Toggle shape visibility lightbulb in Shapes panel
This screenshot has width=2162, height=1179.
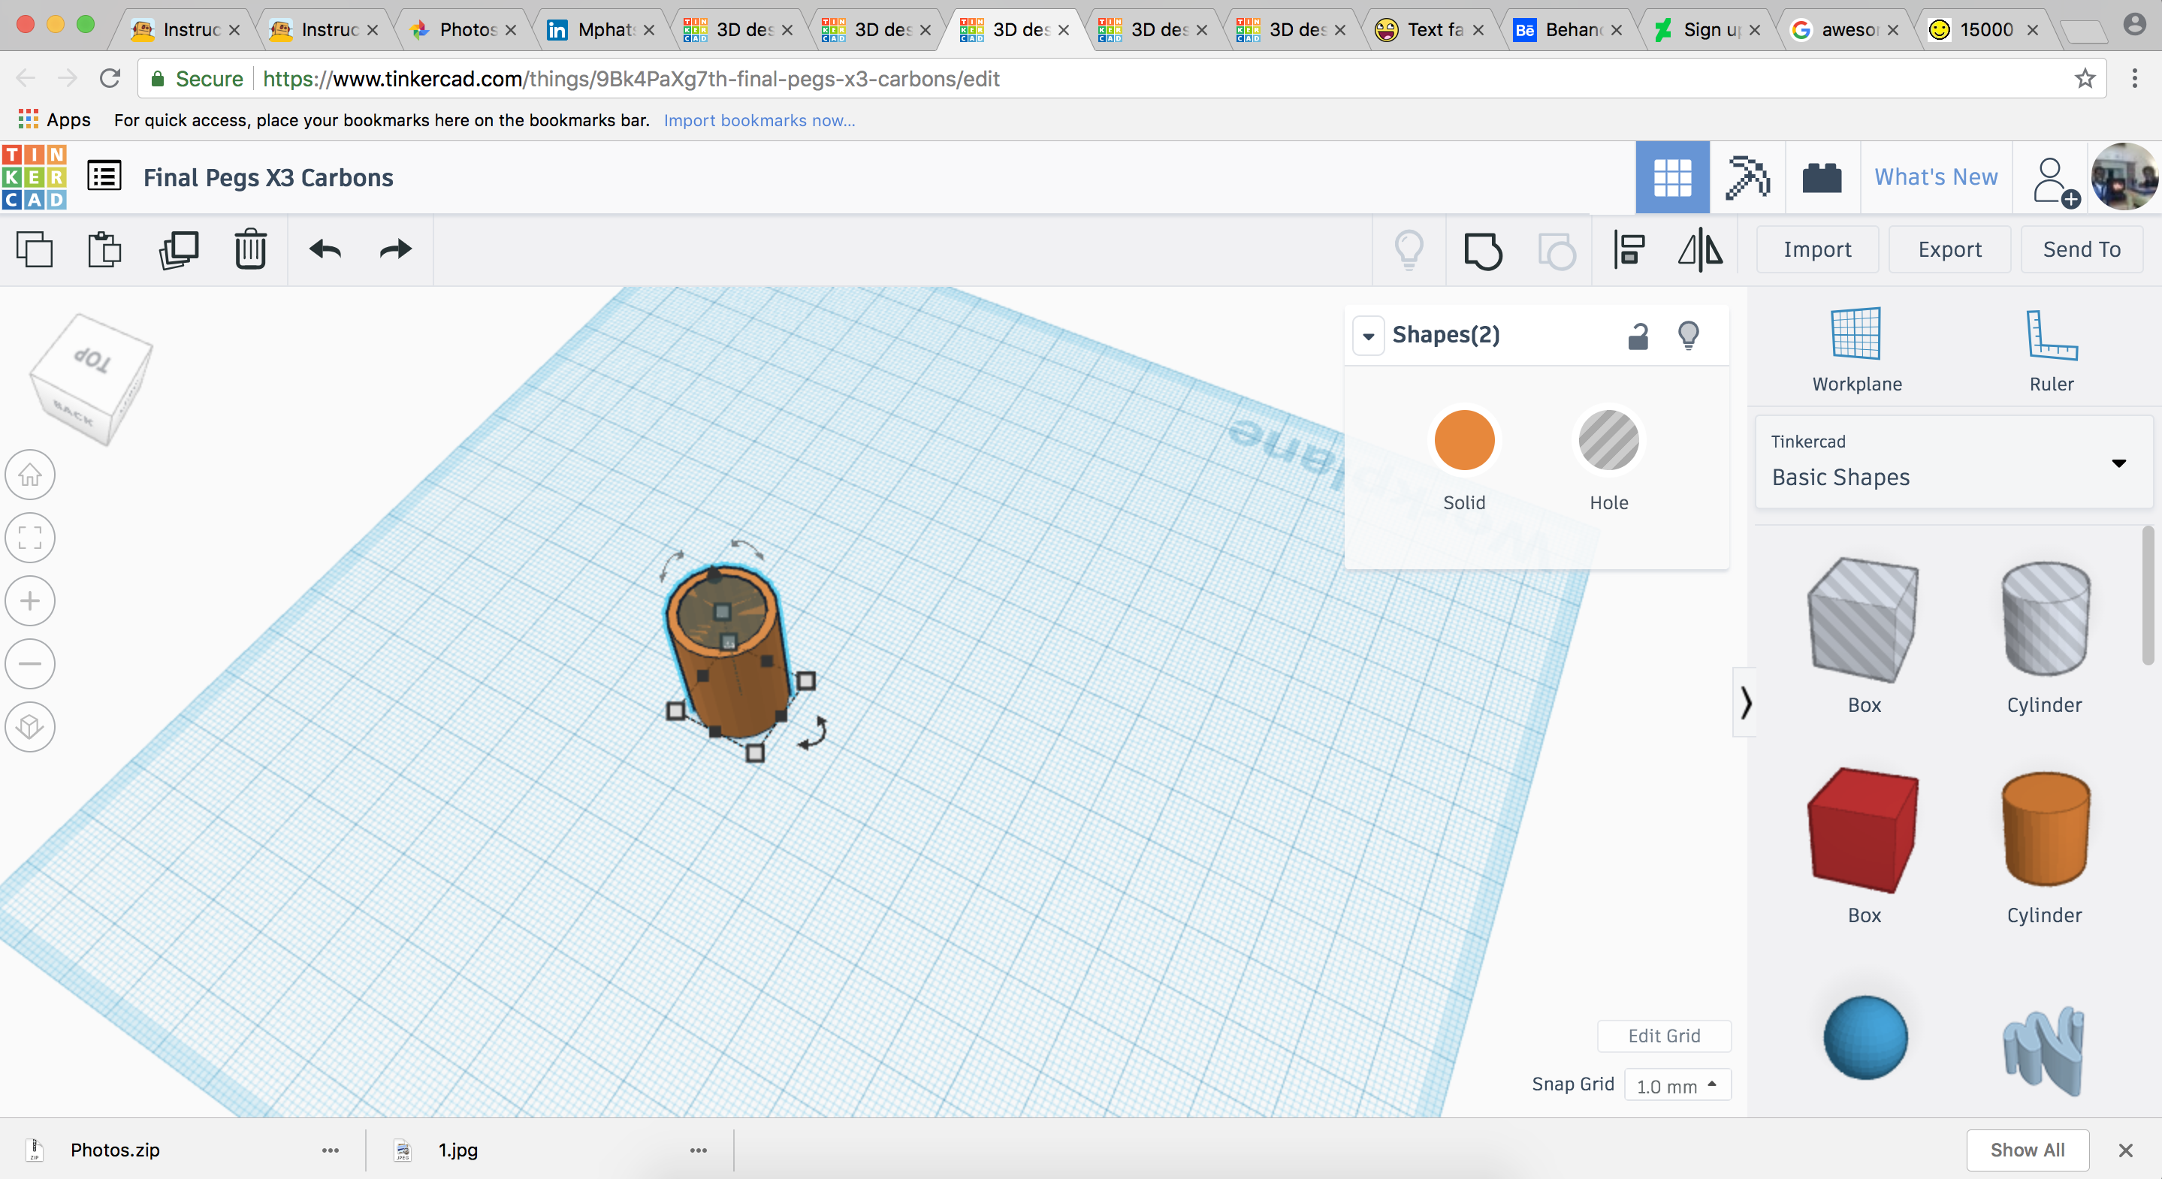click(1688, 336)
